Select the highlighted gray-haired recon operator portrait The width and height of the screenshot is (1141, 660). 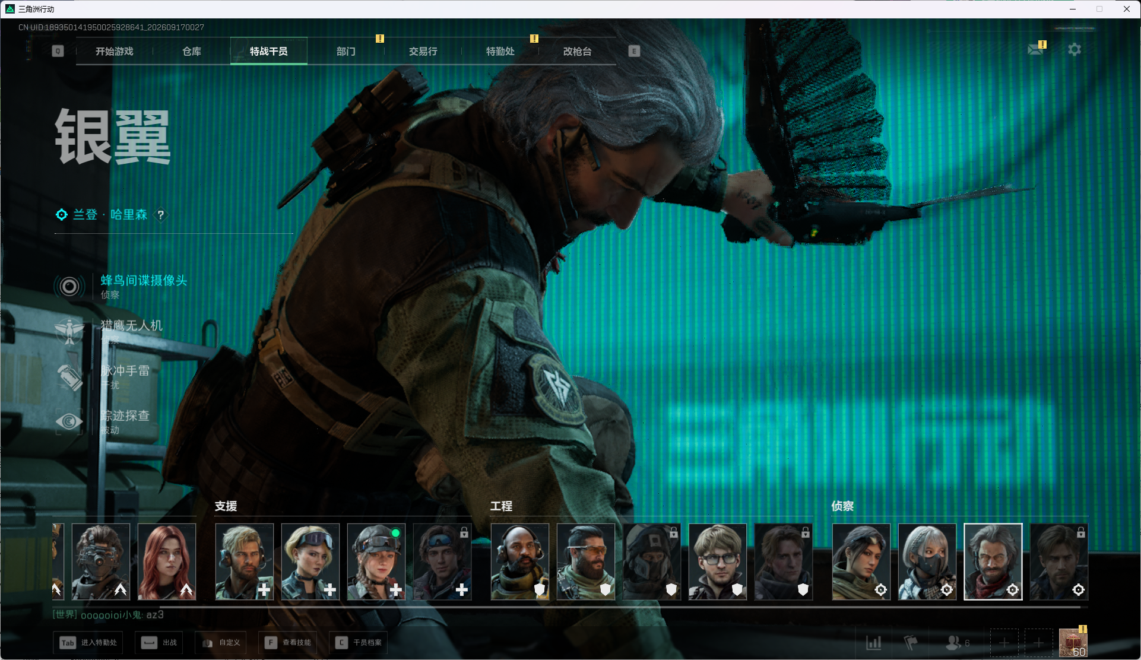993,561
